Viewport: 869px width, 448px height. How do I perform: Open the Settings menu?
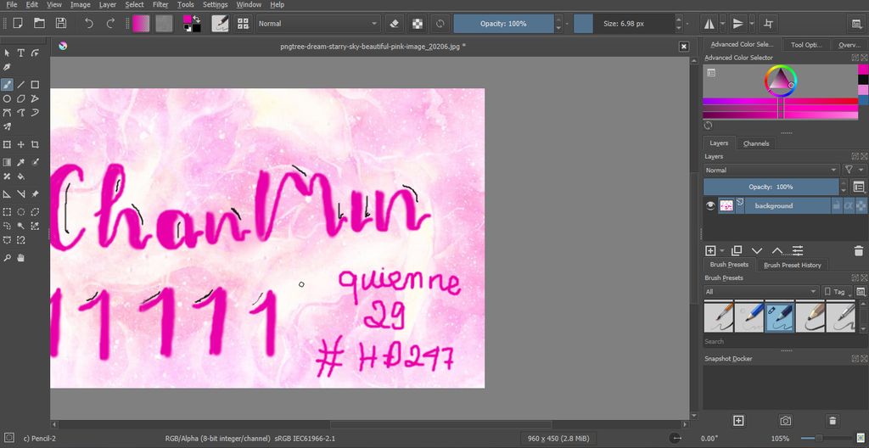point(215,4)
